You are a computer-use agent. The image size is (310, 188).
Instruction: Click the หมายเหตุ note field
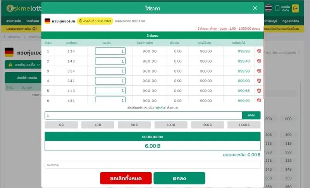(x=152, y=165)
